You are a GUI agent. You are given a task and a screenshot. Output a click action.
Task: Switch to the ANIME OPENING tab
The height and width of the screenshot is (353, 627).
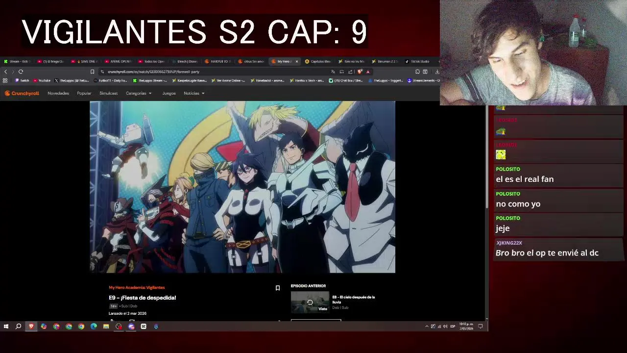coord(119,61)
